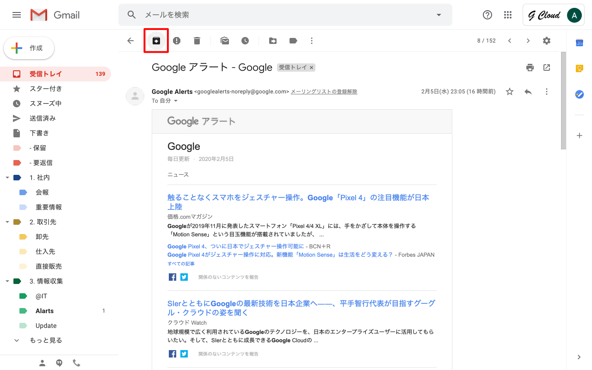592x370 pixels.
Task: Hide the side panel with chevron
Action: tap(580, 357)
